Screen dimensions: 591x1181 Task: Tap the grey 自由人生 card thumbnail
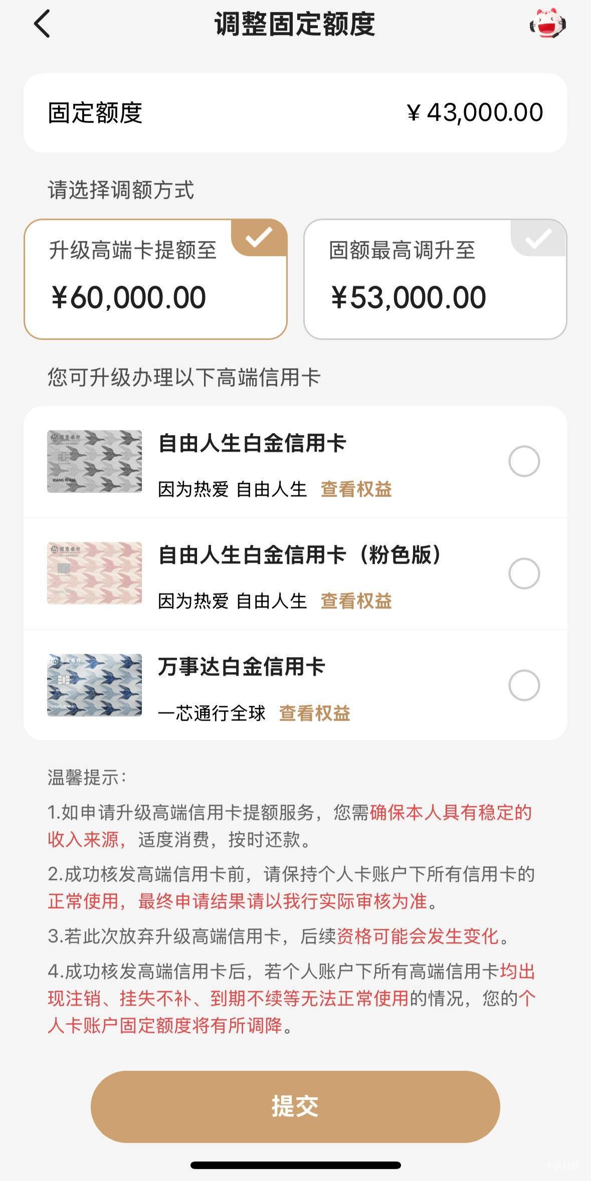click(x=95, y=461)
